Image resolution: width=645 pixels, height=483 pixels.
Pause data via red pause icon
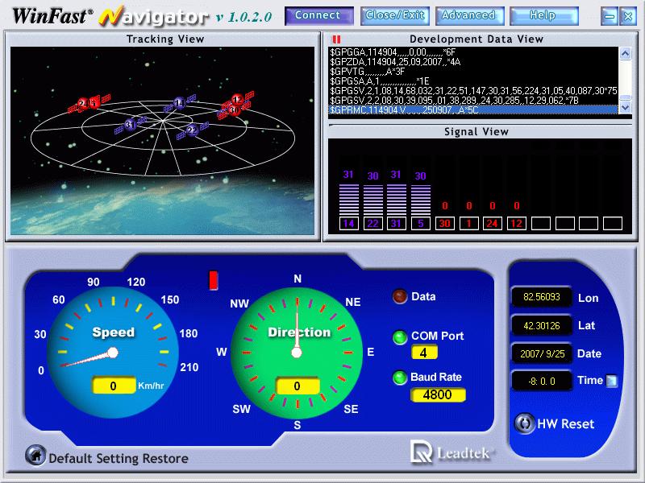336,39
